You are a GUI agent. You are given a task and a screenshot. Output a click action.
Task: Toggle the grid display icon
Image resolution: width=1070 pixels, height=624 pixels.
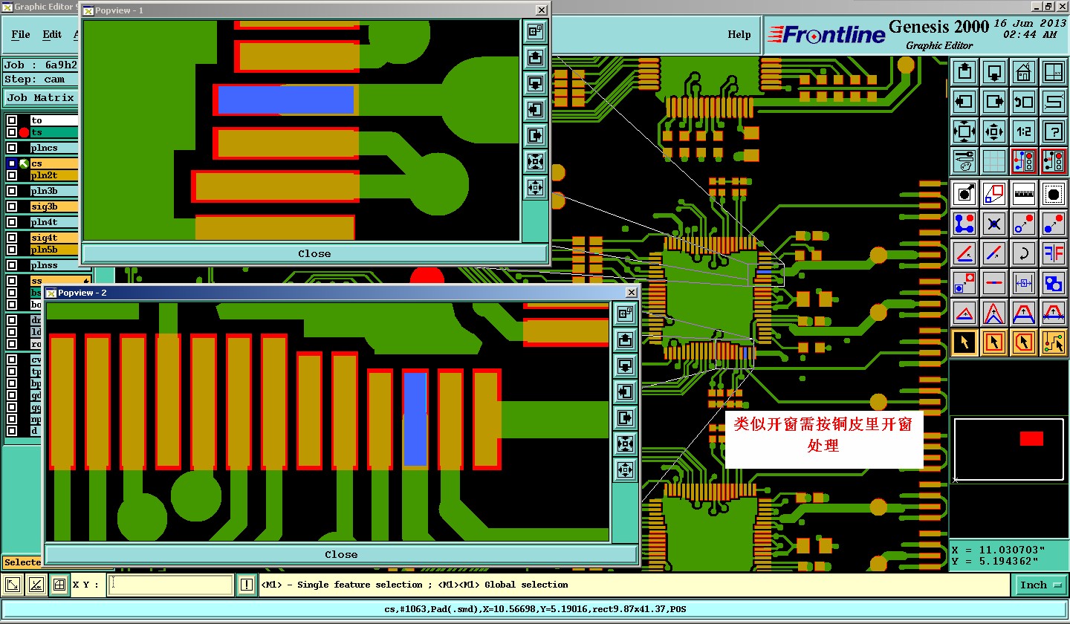(994, 160)
